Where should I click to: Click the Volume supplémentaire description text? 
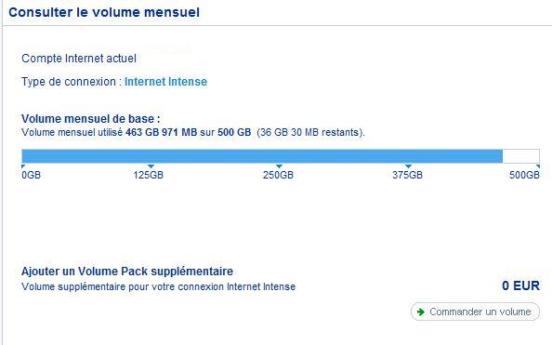(158, 286)
